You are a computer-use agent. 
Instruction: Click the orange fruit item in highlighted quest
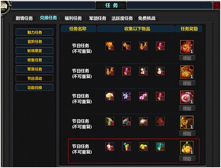[143, 147]
